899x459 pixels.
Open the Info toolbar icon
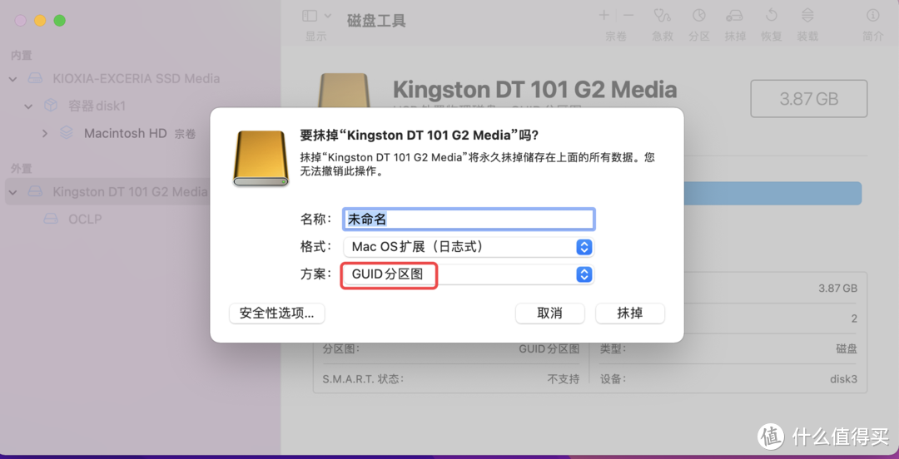coord(873,16)
